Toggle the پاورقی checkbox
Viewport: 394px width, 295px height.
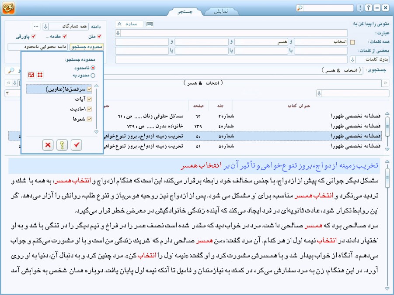(33, 36)
